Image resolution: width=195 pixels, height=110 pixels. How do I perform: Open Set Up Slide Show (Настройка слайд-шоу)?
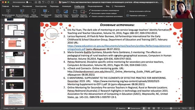58,13
